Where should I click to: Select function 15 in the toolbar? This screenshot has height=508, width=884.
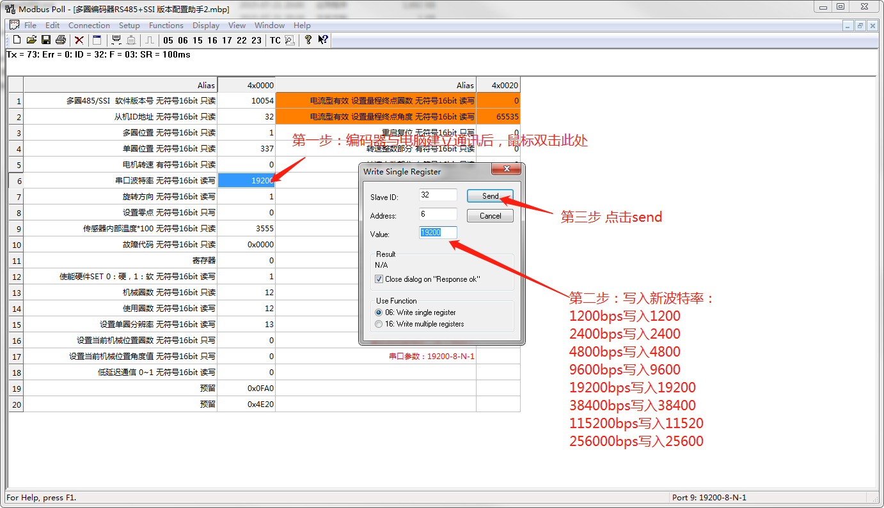(x=198, y=40)
